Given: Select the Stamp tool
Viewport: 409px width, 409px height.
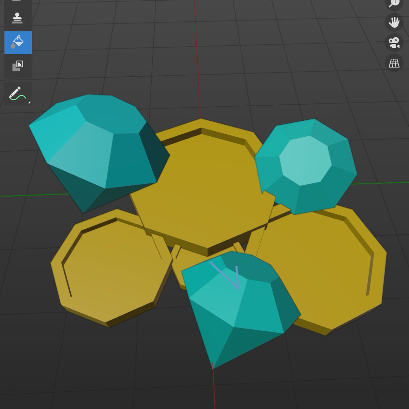Looking at the screenshot, I should (x=17, y=19).
